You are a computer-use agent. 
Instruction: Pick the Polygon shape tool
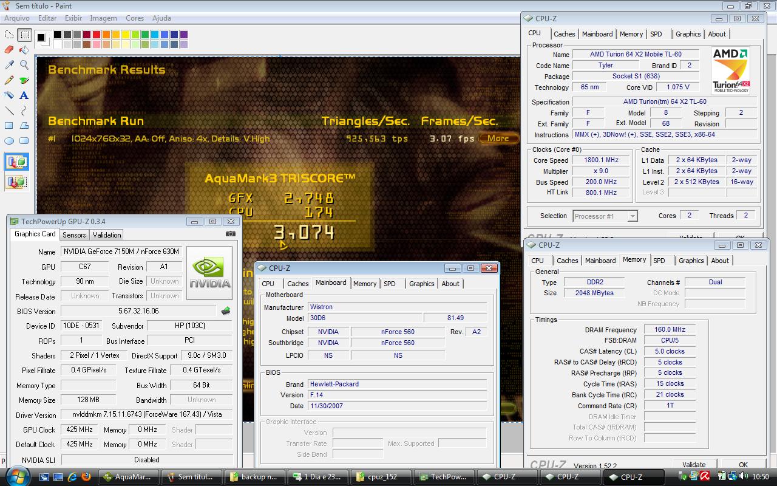click(x=24, y=125)
